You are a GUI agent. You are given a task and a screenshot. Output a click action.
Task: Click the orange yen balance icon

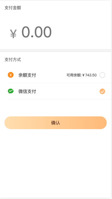[11, 75]
